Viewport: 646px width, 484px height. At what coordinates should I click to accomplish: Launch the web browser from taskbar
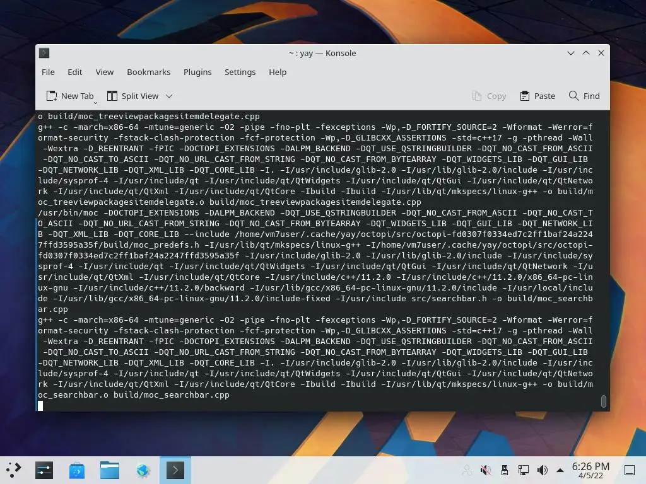click(x=143, y=470)
